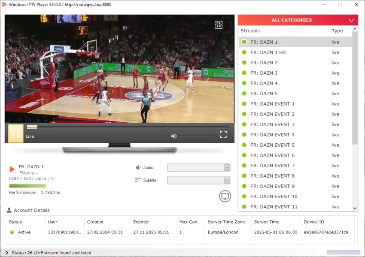Select FR: DAZN EVENT 10 stream

295,197
